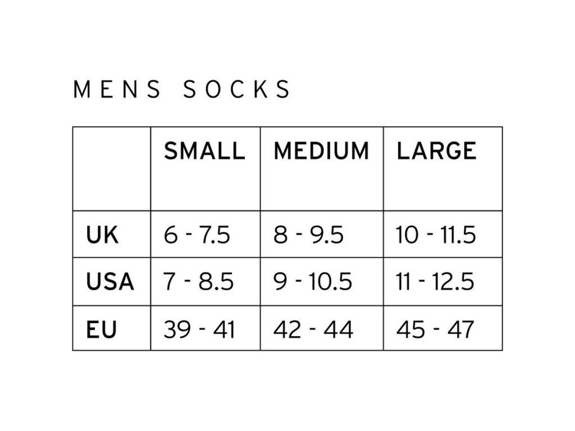Image resolution: width=575 pixels, height=431 pixels.
Task: Click the EU medium size 42 - 44
Action: (313, 329)
